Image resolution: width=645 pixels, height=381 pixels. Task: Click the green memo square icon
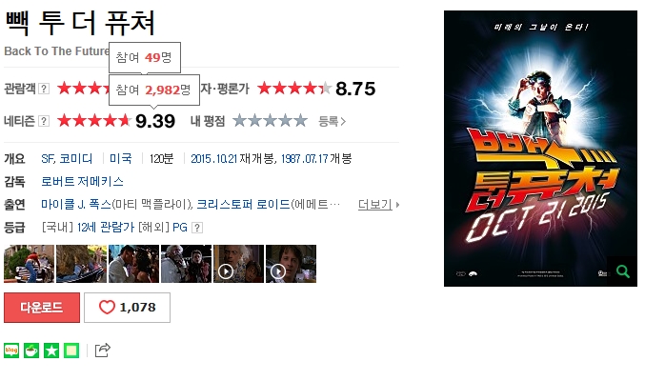[71, 351]
